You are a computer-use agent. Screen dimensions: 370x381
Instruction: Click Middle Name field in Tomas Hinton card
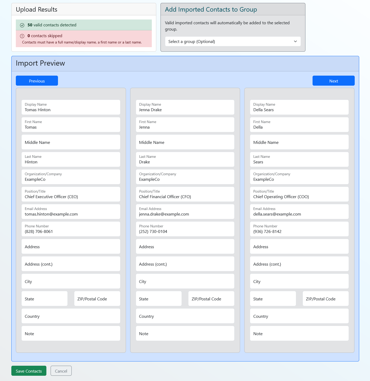point(71,142)
